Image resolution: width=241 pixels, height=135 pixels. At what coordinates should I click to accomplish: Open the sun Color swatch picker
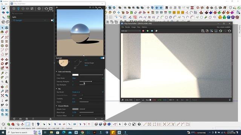[75, 75]
